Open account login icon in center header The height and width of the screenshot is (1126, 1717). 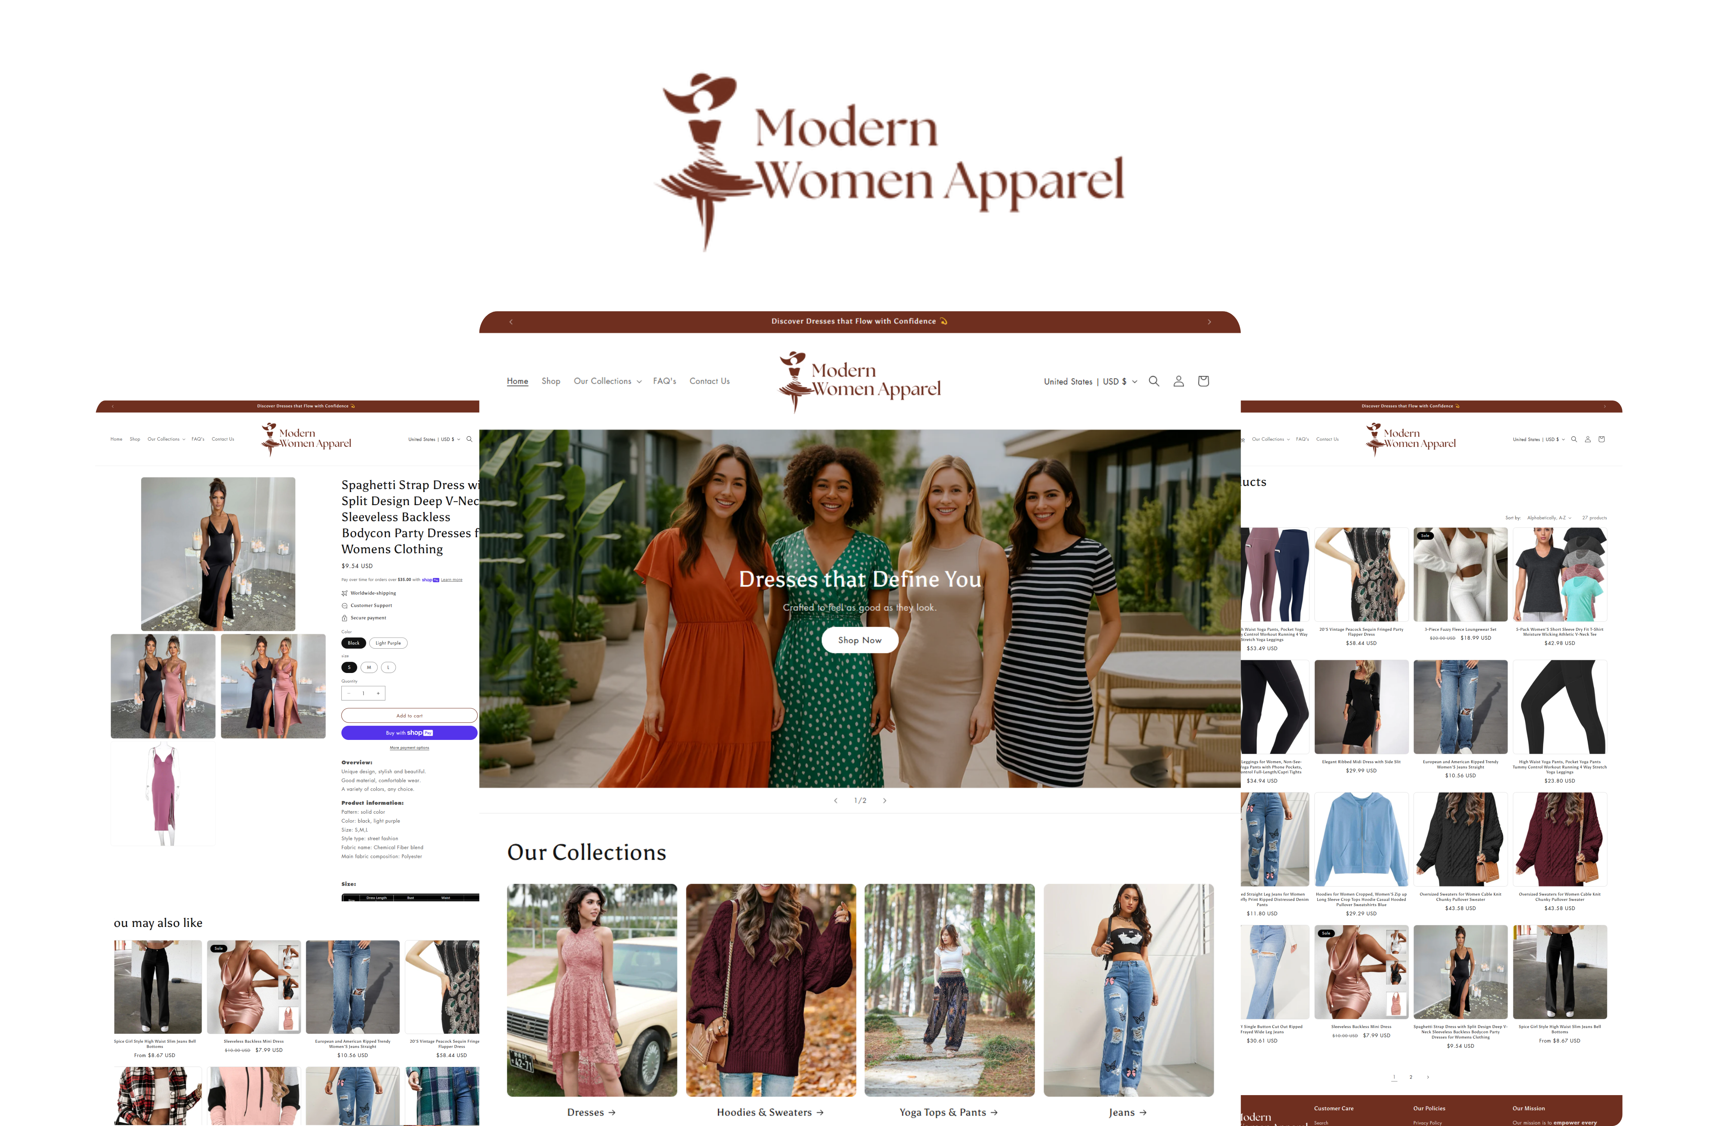tap(1178, 381)
